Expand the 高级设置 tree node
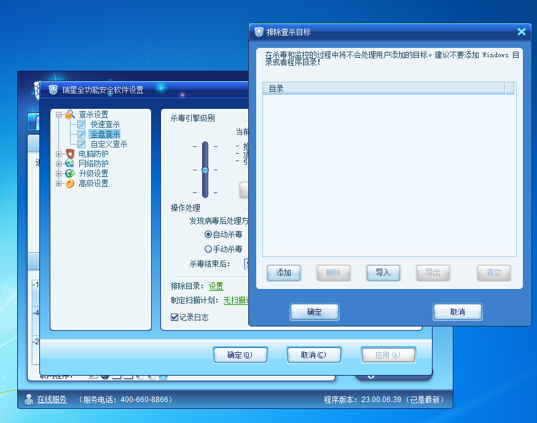This screenshot has height=423, width=537. (x=58, y=184)
